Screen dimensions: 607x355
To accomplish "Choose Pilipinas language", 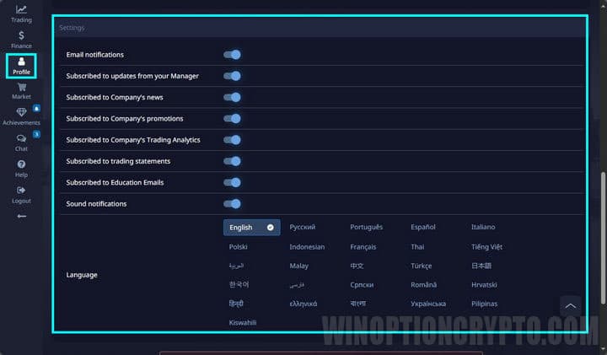I will tap(484, 304).
